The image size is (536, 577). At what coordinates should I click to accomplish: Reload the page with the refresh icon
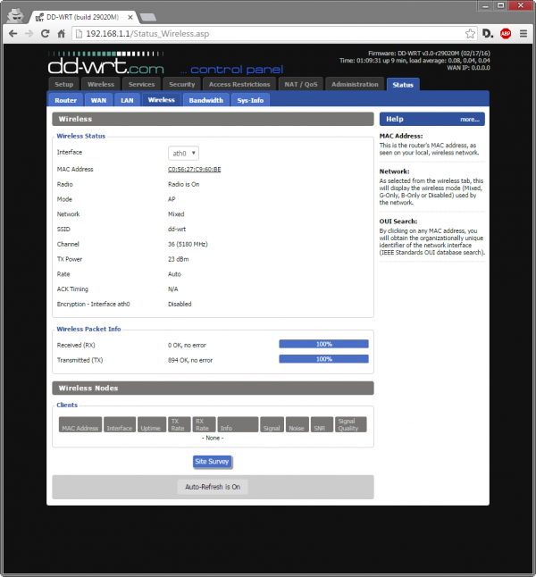(x=46, y=33)
